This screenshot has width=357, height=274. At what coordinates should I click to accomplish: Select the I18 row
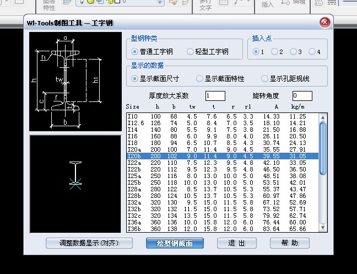[222, 143]
